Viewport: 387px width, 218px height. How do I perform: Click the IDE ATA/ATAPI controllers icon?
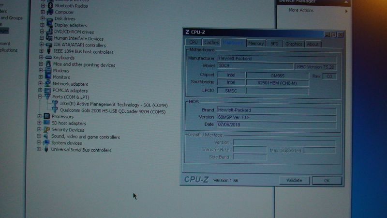[x=49, y=45]
